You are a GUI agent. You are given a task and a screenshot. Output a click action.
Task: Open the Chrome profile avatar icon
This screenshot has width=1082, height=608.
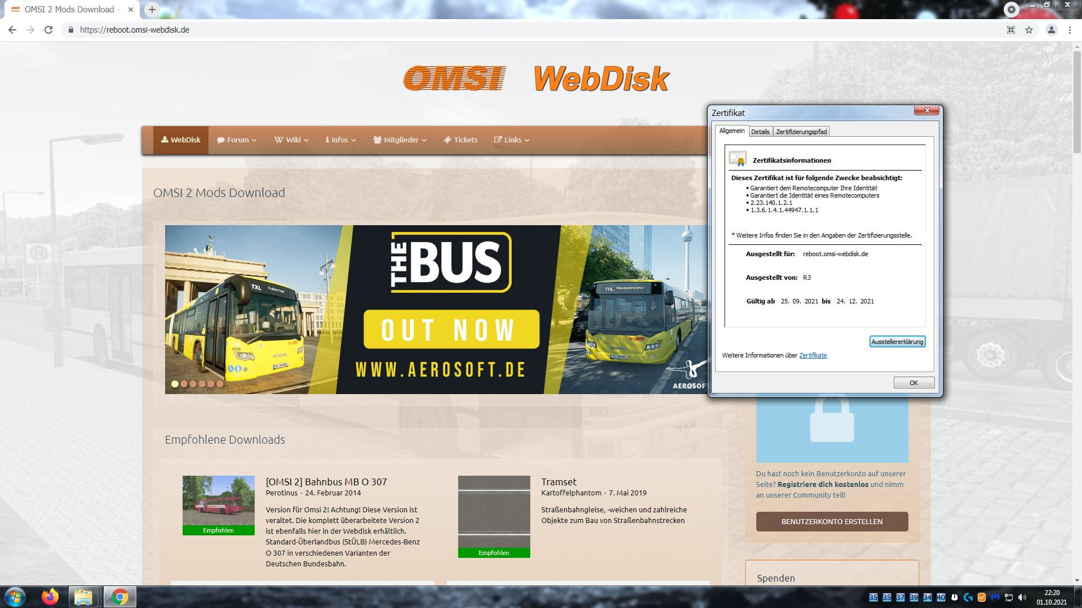tap(1051, 30)
